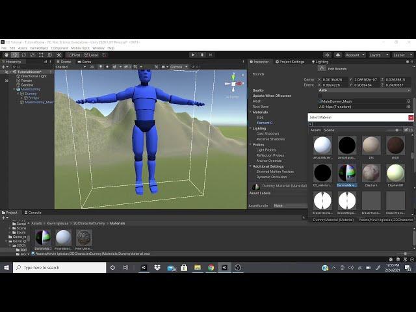
Task: Open the Account dropdown
Action: coord(355,55)
